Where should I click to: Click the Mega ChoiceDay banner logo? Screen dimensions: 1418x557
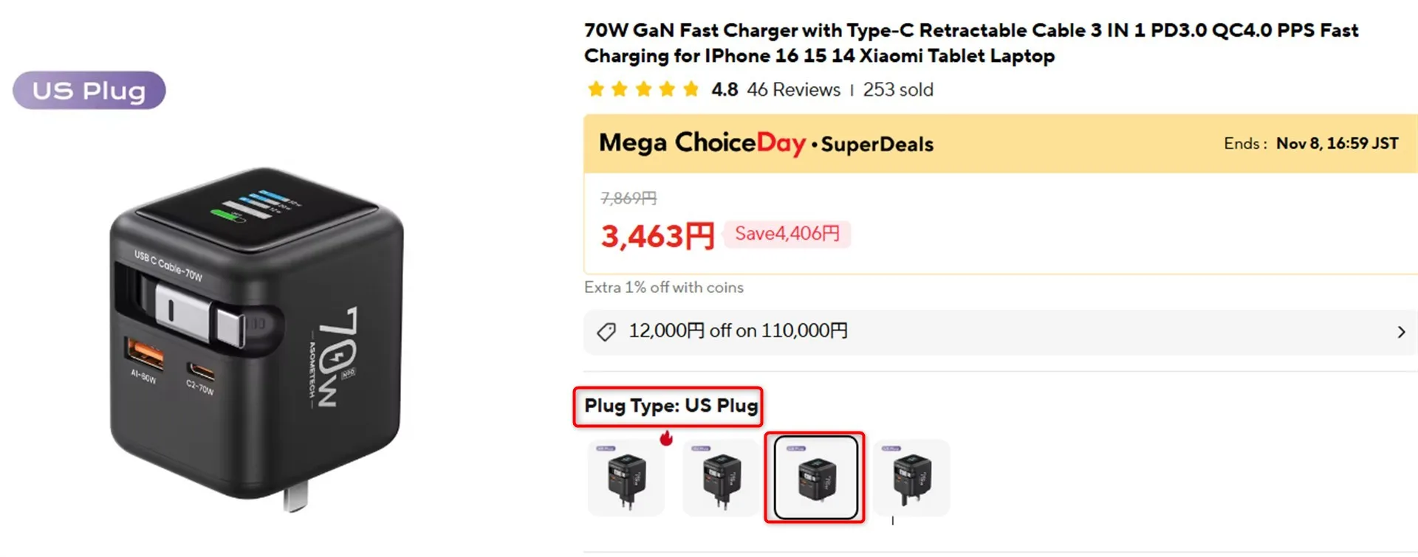(x=702, y=143)
